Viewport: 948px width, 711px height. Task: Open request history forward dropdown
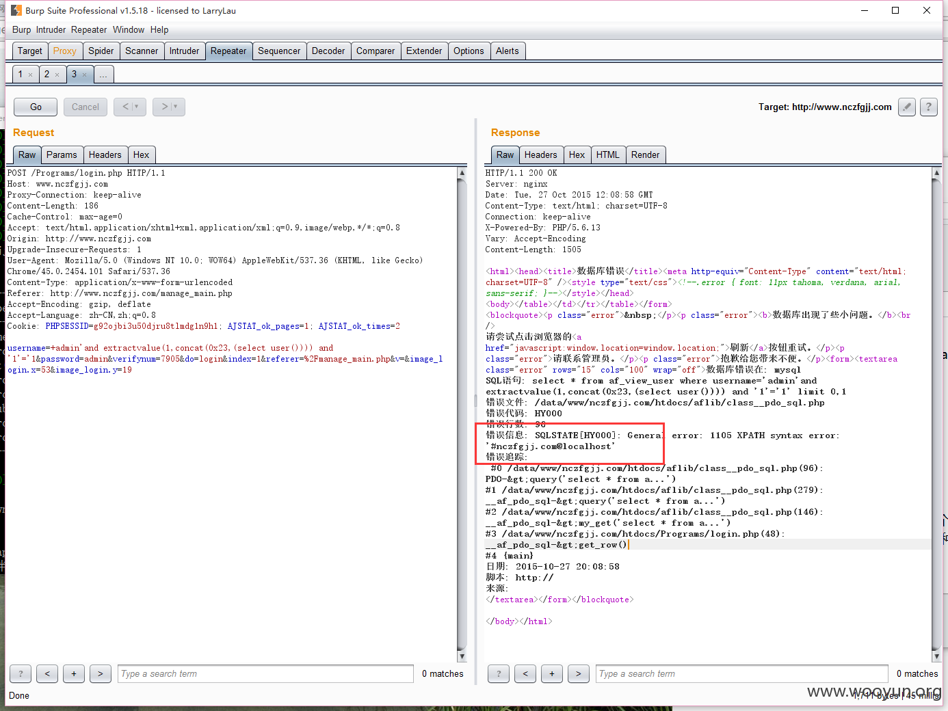(169, 107)
